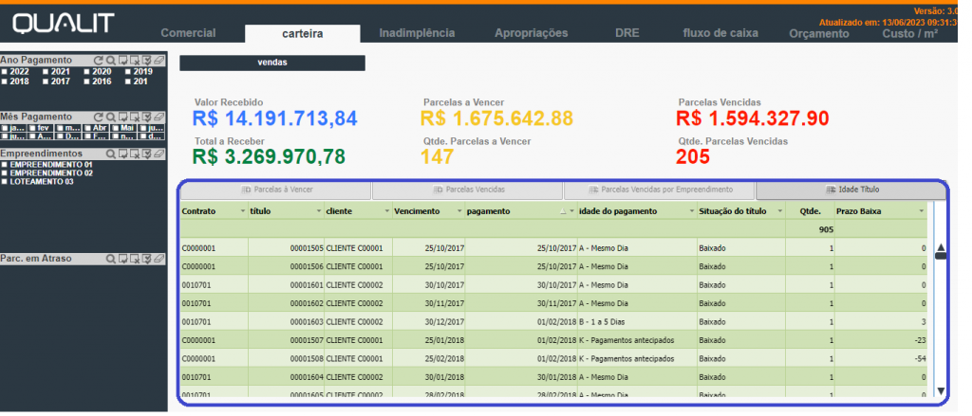Click select-excluded icon in Empreendimentos header
Screen dimensions: 972x416
tap(135, 154)
